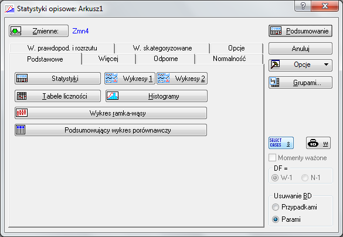Image resolution: width=343 pixels, height=237 pixels.
Task: Open Wykresy 1 graphs
Action: (x=130, y=79)
